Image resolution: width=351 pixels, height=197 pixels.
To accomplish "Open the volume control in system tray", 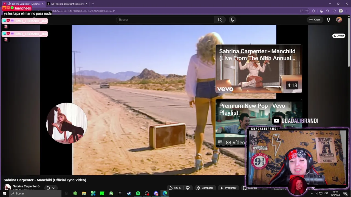I will click(316, 193).
